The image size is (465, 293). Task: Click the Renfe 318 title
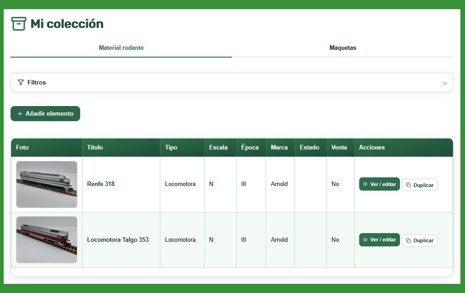(101, 184)
